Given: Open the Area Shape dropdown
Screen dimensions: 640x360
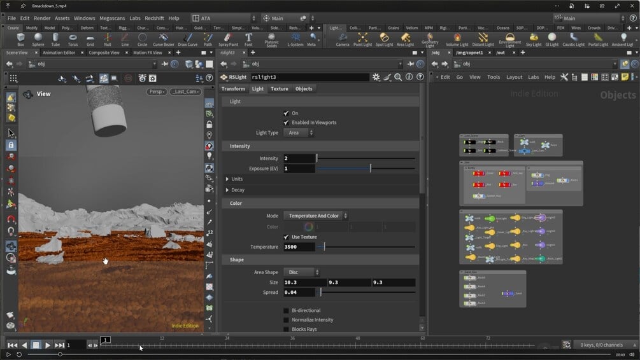Looking at the screenshot, I should [x=302, y=272].
